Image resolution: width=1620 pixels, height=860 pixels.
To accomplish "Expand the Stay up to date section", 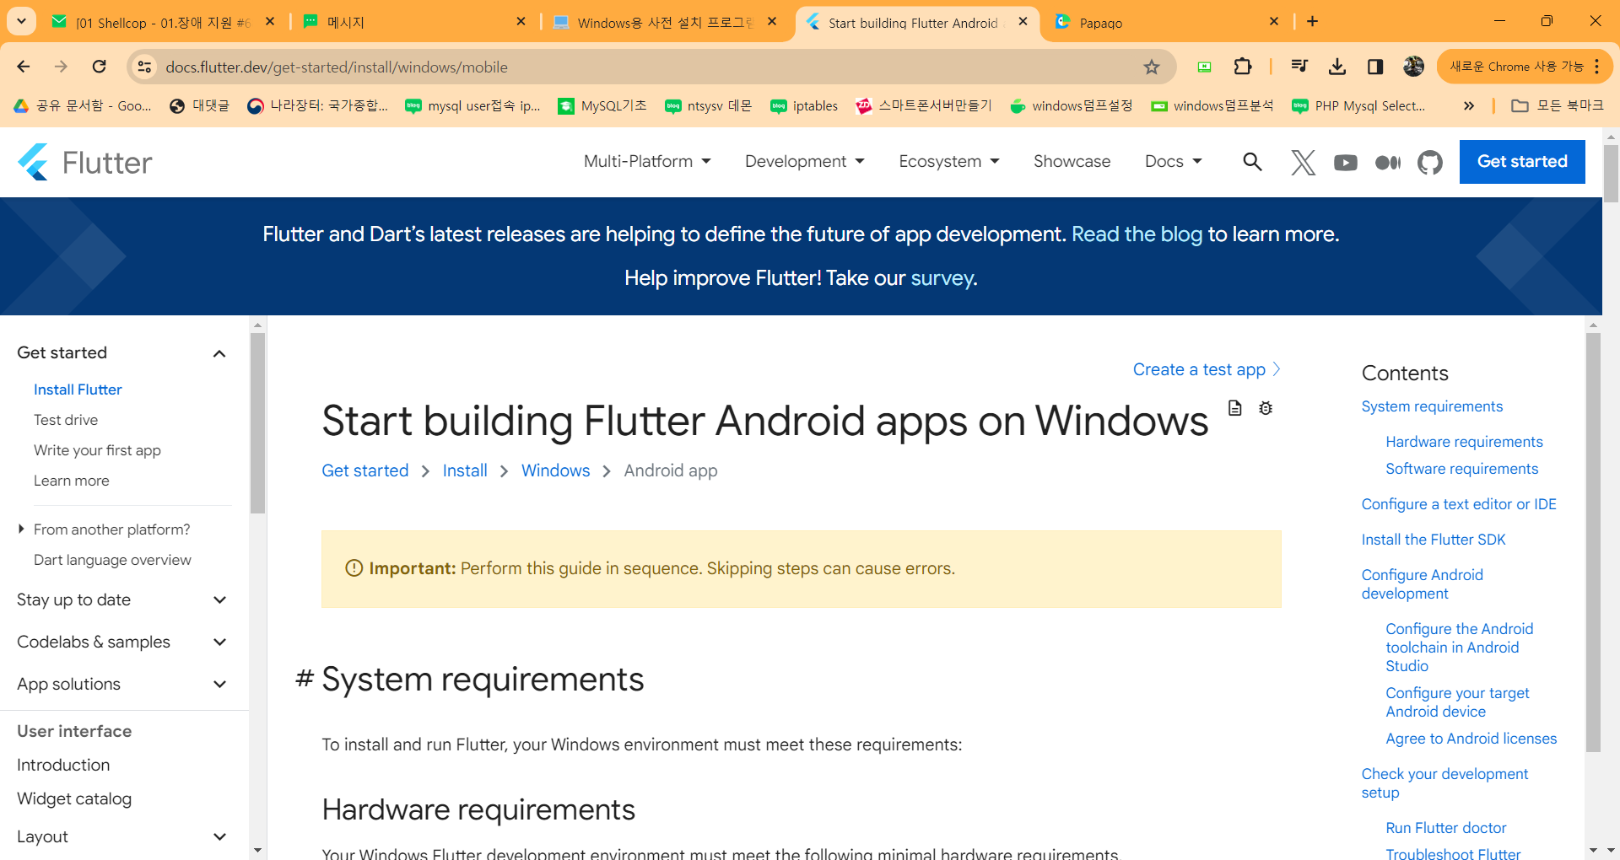I will (219, 599).
